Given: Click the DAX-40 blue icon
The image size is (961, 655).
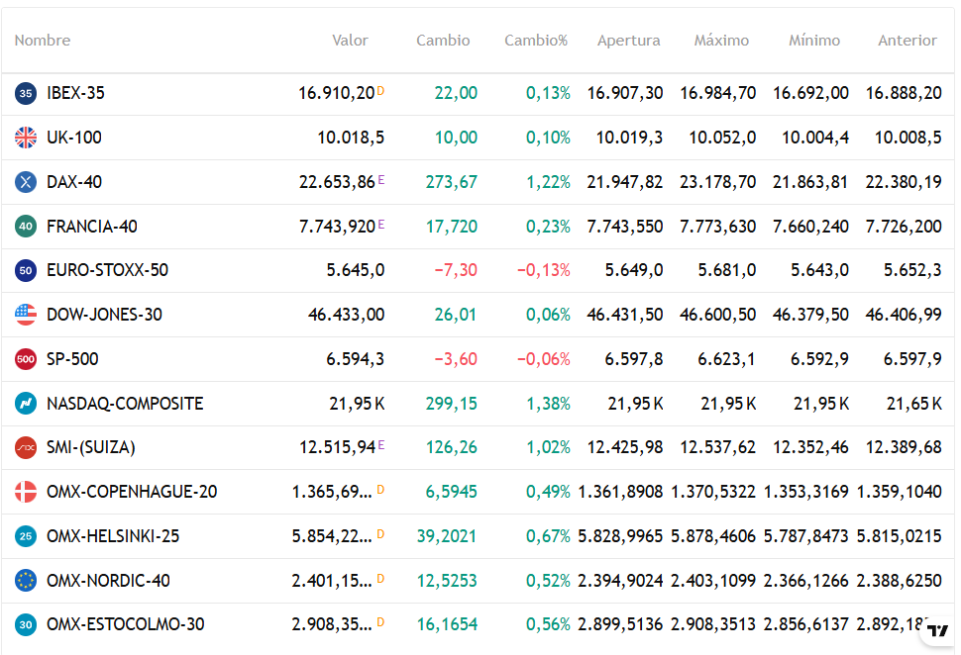Looking at the screenshot, I should click(x=26, y=182).
